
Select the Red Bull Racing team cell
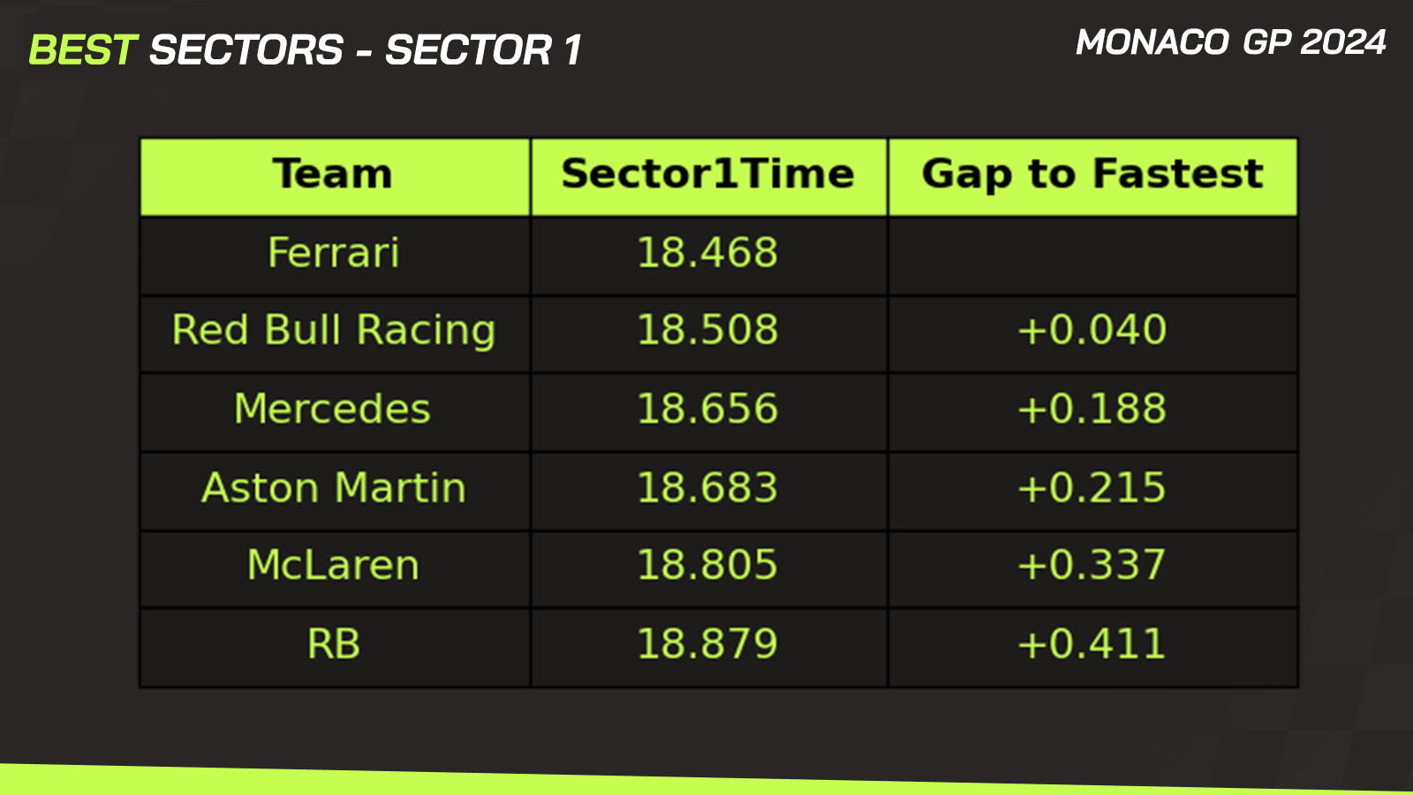(x=334, y=330)
